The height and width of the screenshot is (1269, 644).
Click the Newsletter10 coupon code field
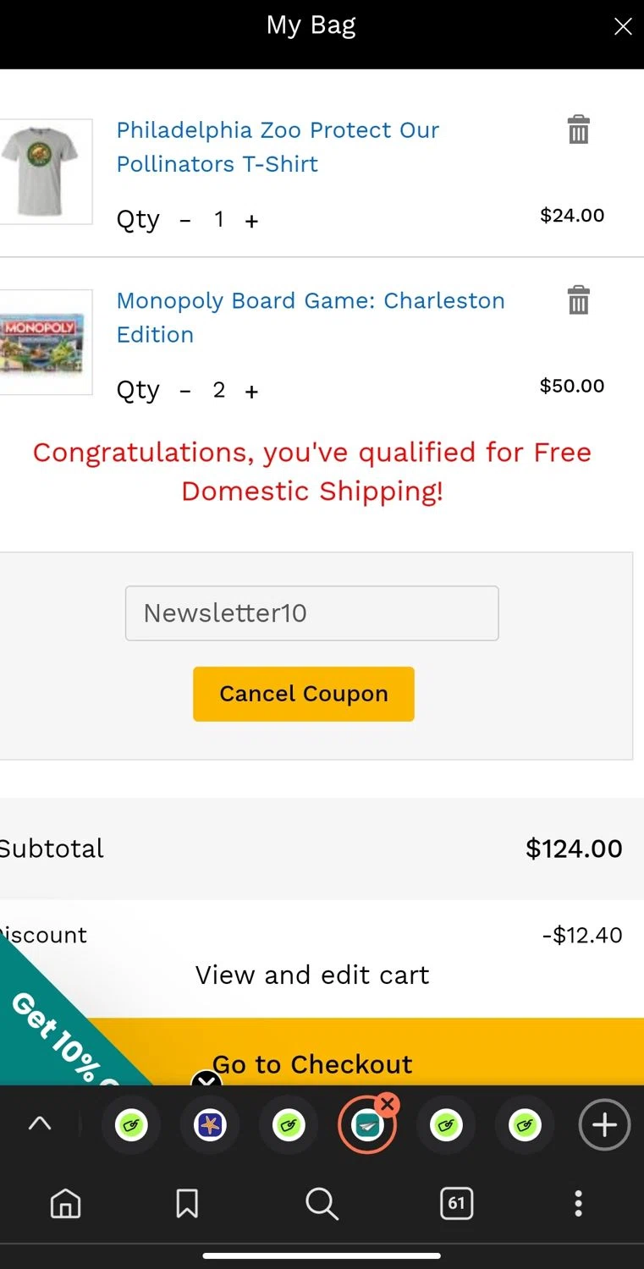pyautogui.click(x=311, y=613)
